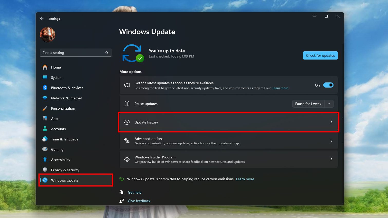Click the Time & language globe icon

pyautogui.click(x=45, y=139)
